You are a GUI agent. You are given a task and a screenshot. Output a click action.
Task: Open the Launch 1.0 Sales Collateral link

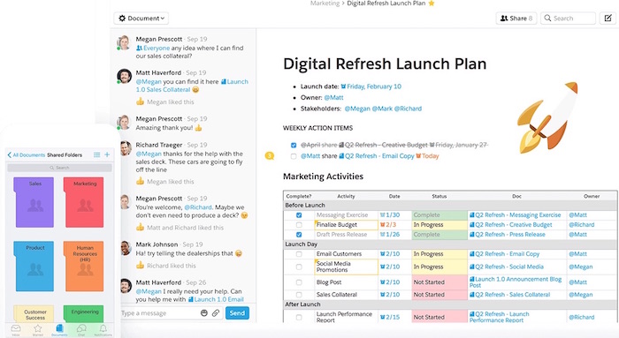tap(192, 86)
